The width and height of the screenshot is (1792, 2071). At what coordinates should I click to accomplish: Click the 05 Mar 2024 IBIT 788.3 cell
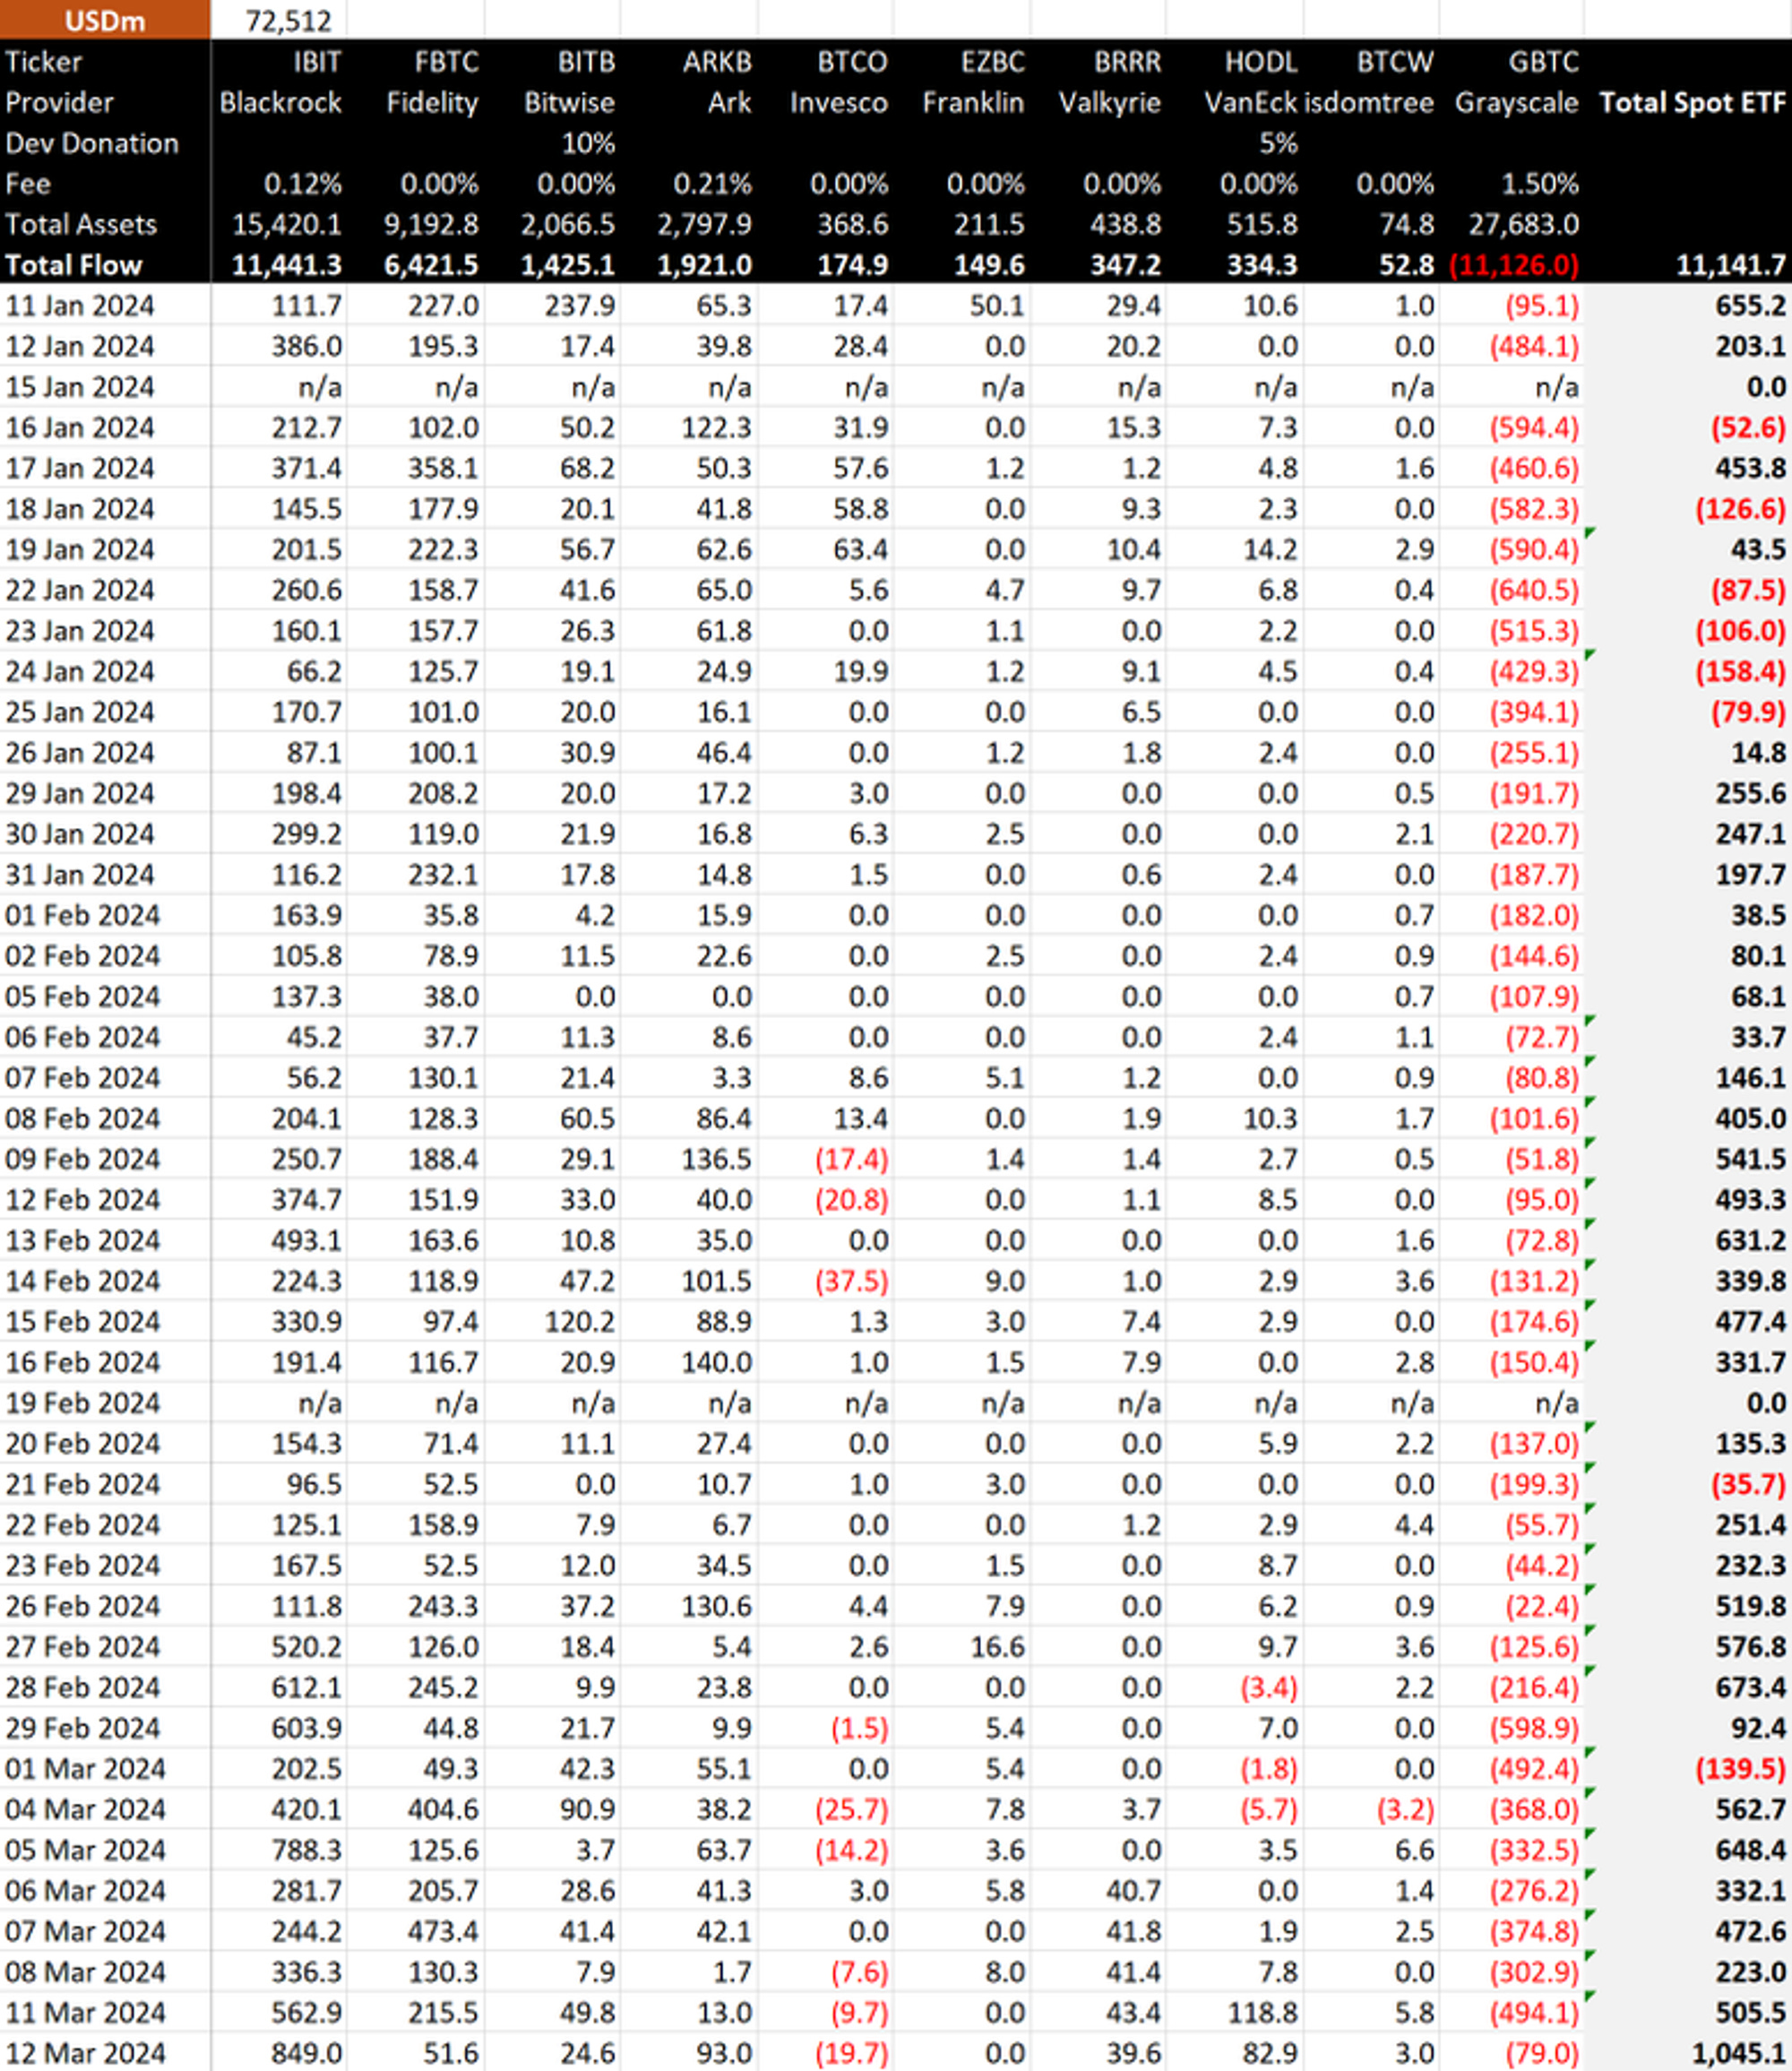[306, 1850]
